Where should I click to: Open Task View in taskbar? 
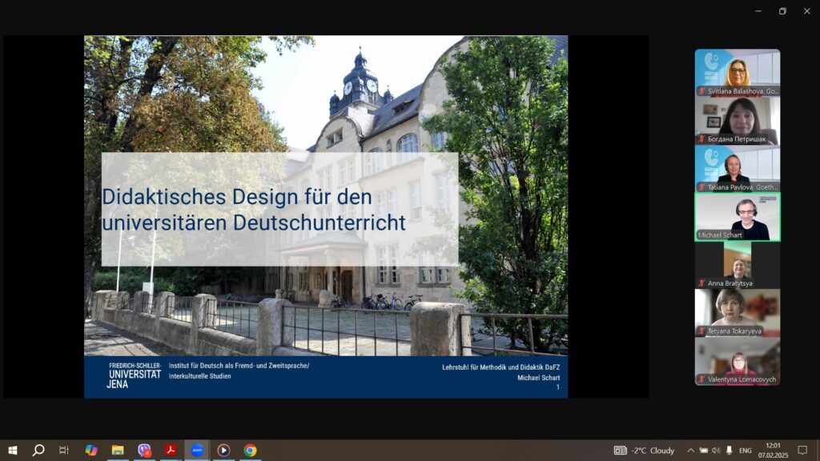click(x=64, y=451)
